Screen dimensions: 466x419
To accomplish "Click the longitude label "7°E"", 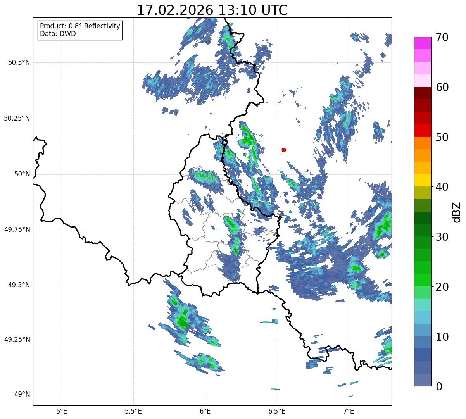I will (349, 411).
